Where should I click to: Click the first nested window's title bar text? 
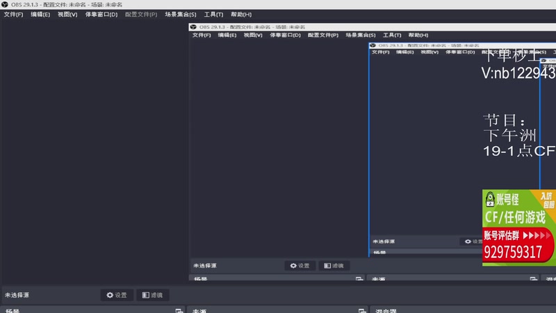(x=252, y=27)
